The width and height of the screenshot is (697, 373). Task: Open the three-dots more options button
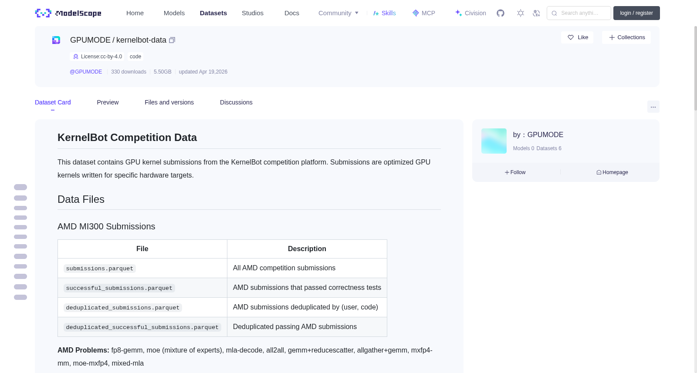coord(653,107)
